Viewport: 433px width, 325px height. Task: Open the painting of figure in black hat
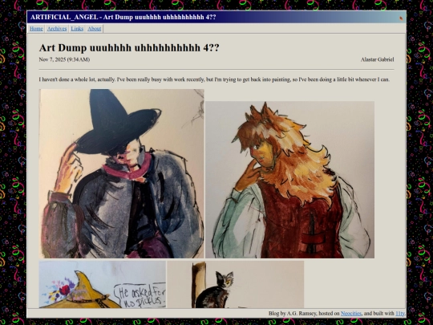click(x=121, y=173)
